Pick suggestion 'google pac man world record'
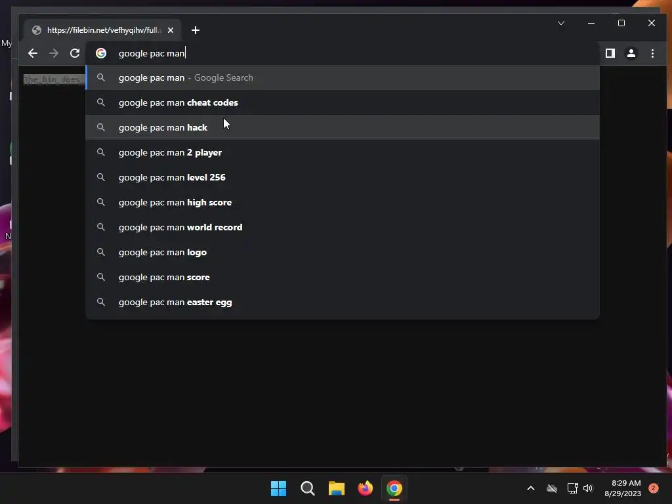The width and height of the screenshot is (672, 504). point(343,227)
